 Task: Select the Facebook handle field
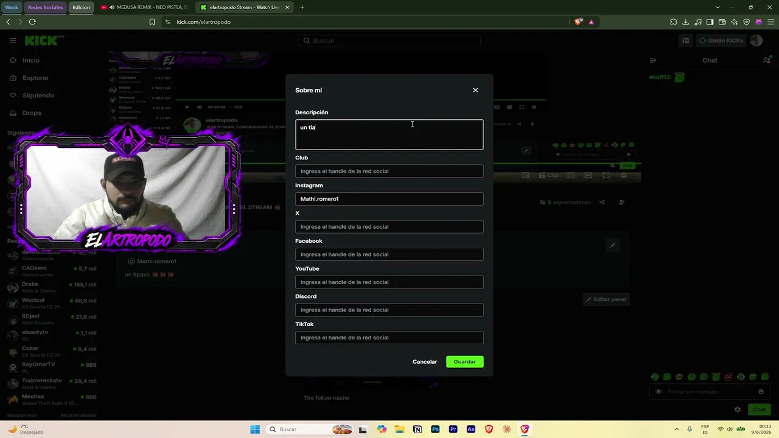(389, 254)
